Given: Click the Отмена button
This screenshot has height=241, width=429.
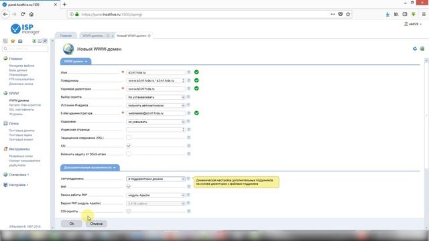Looking at the screenshot, I should (97, 224).
